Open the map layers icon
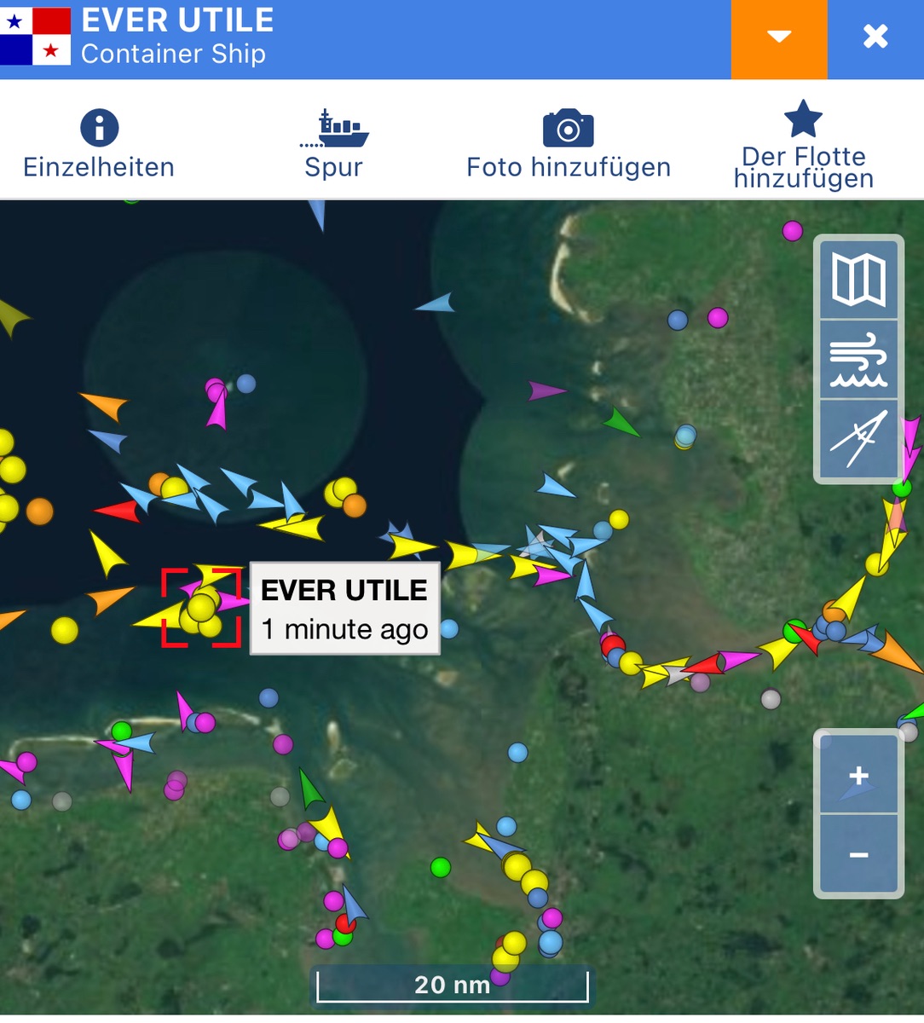The width and height of the screenshot is (924, 1023). [858, 280]
